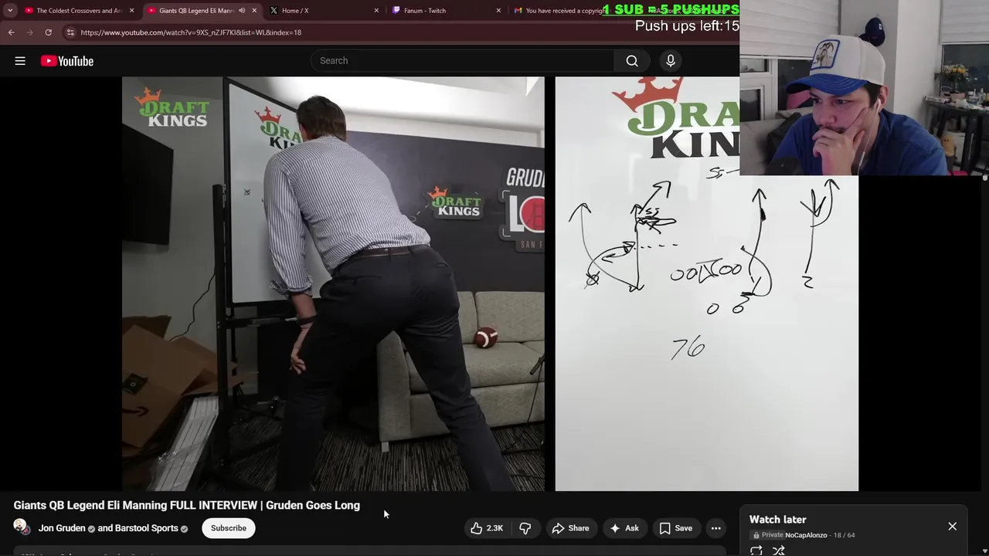Open the tab search dropdown arrow

[10, 11]
